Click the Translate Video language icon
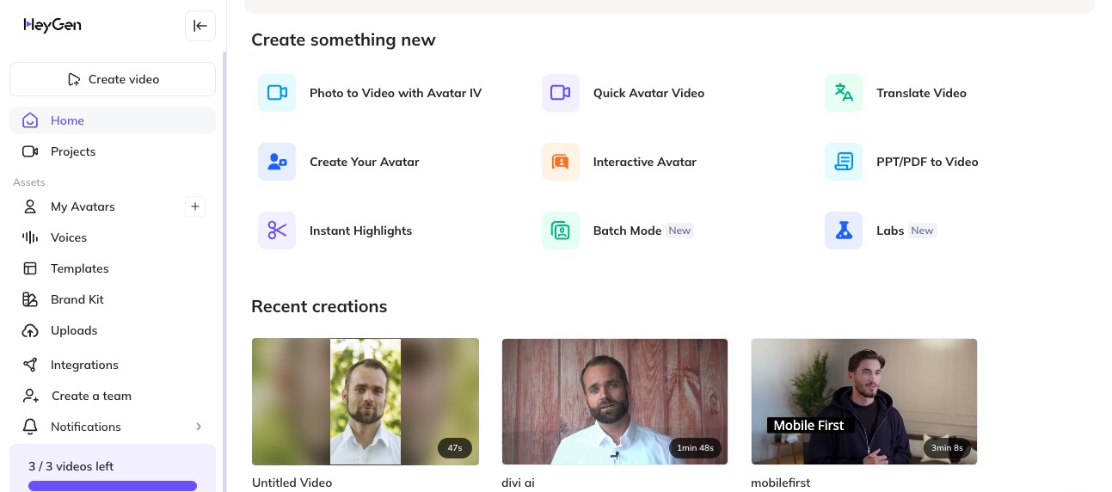 point(844,93)
